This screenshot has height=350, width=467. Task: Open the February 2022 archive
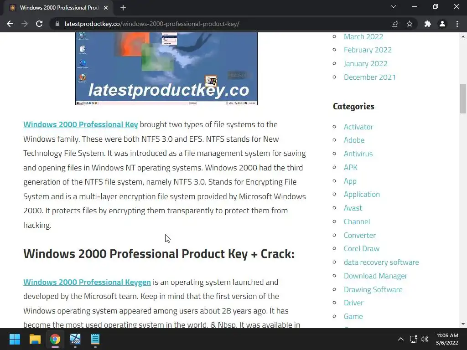(368, 50)
